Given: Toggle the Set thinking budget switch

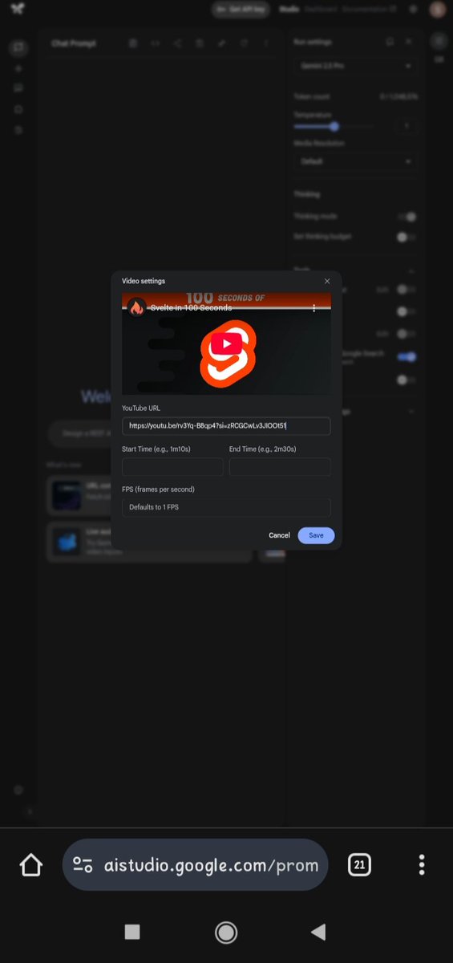Looking at the screenshot, I should click(407, 237).
